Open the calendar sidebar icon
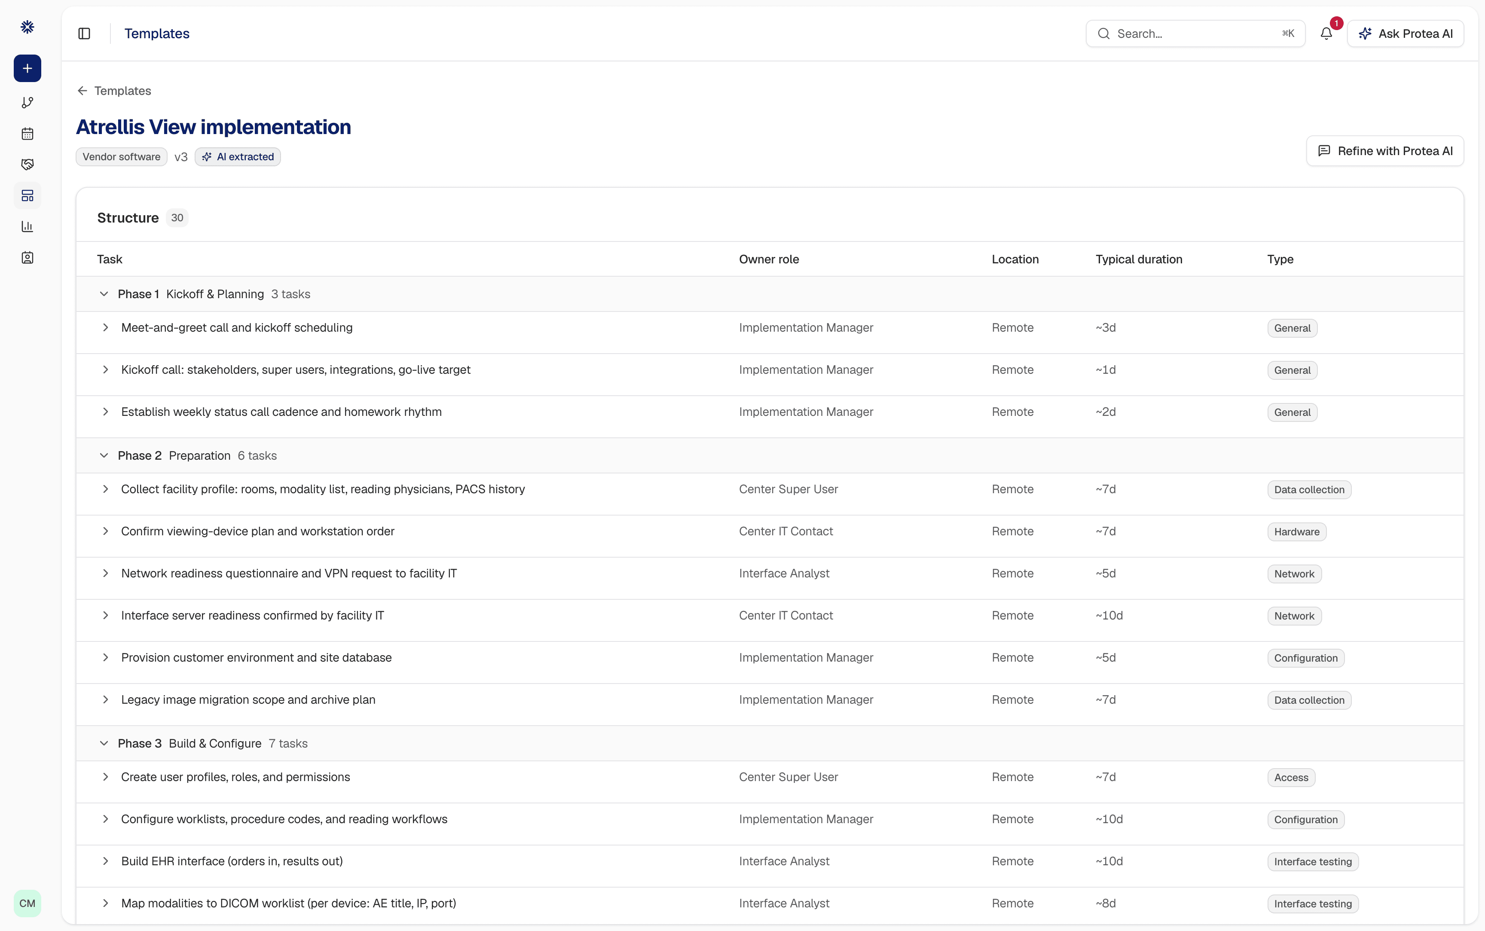Viewport: 1485px width, 931px height. click(27, 134)
